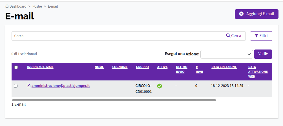Click the horizontal table scrollbar
This screenshot has width=283, height=126.
tap(114, 100)
